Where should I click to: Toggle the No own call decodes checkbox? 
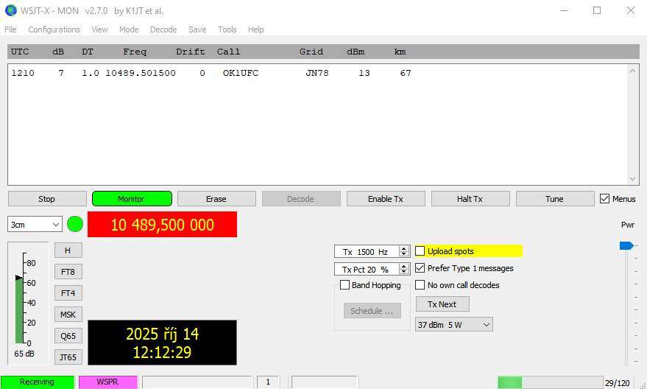tap(420, 285)
